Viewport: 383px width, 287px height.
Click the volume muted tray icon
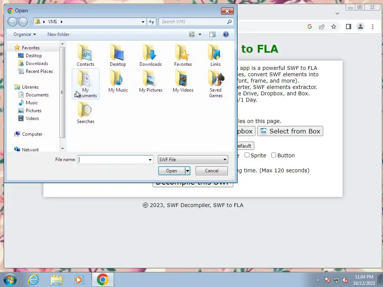[345, 280]
